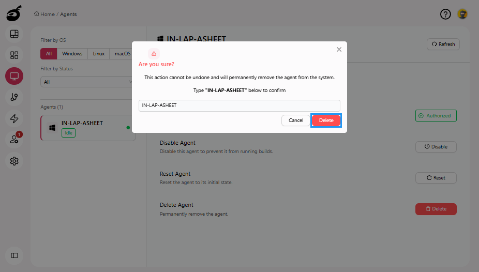Reset the agent to initial state
Image resolution: width=479 pixels, height=272 pixels.
point(436,178)
